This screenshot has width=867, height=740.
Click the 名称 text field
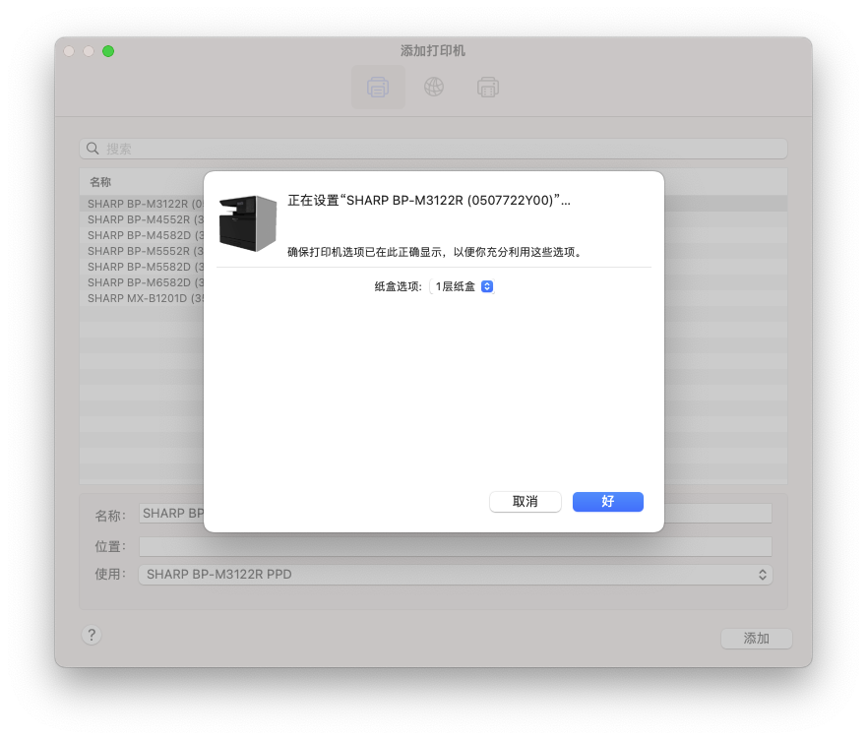tap(456, 514)
